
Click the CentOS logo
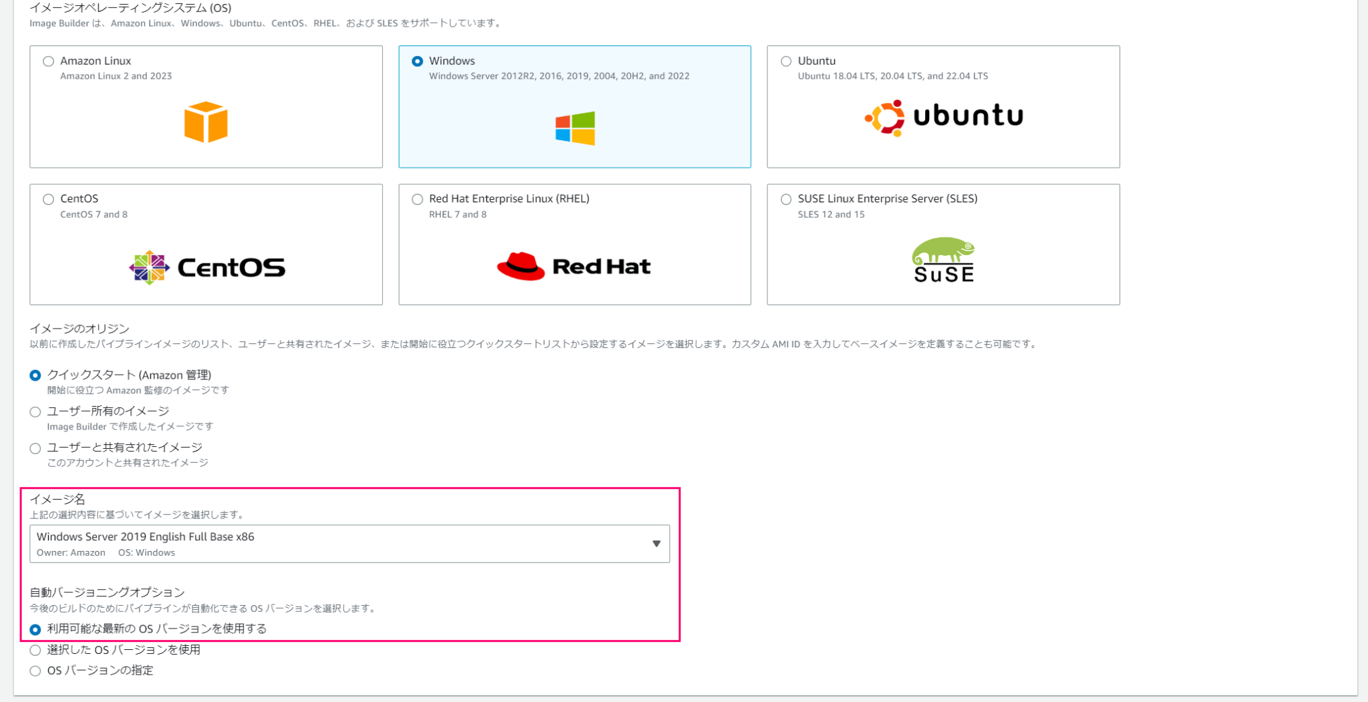148,267
